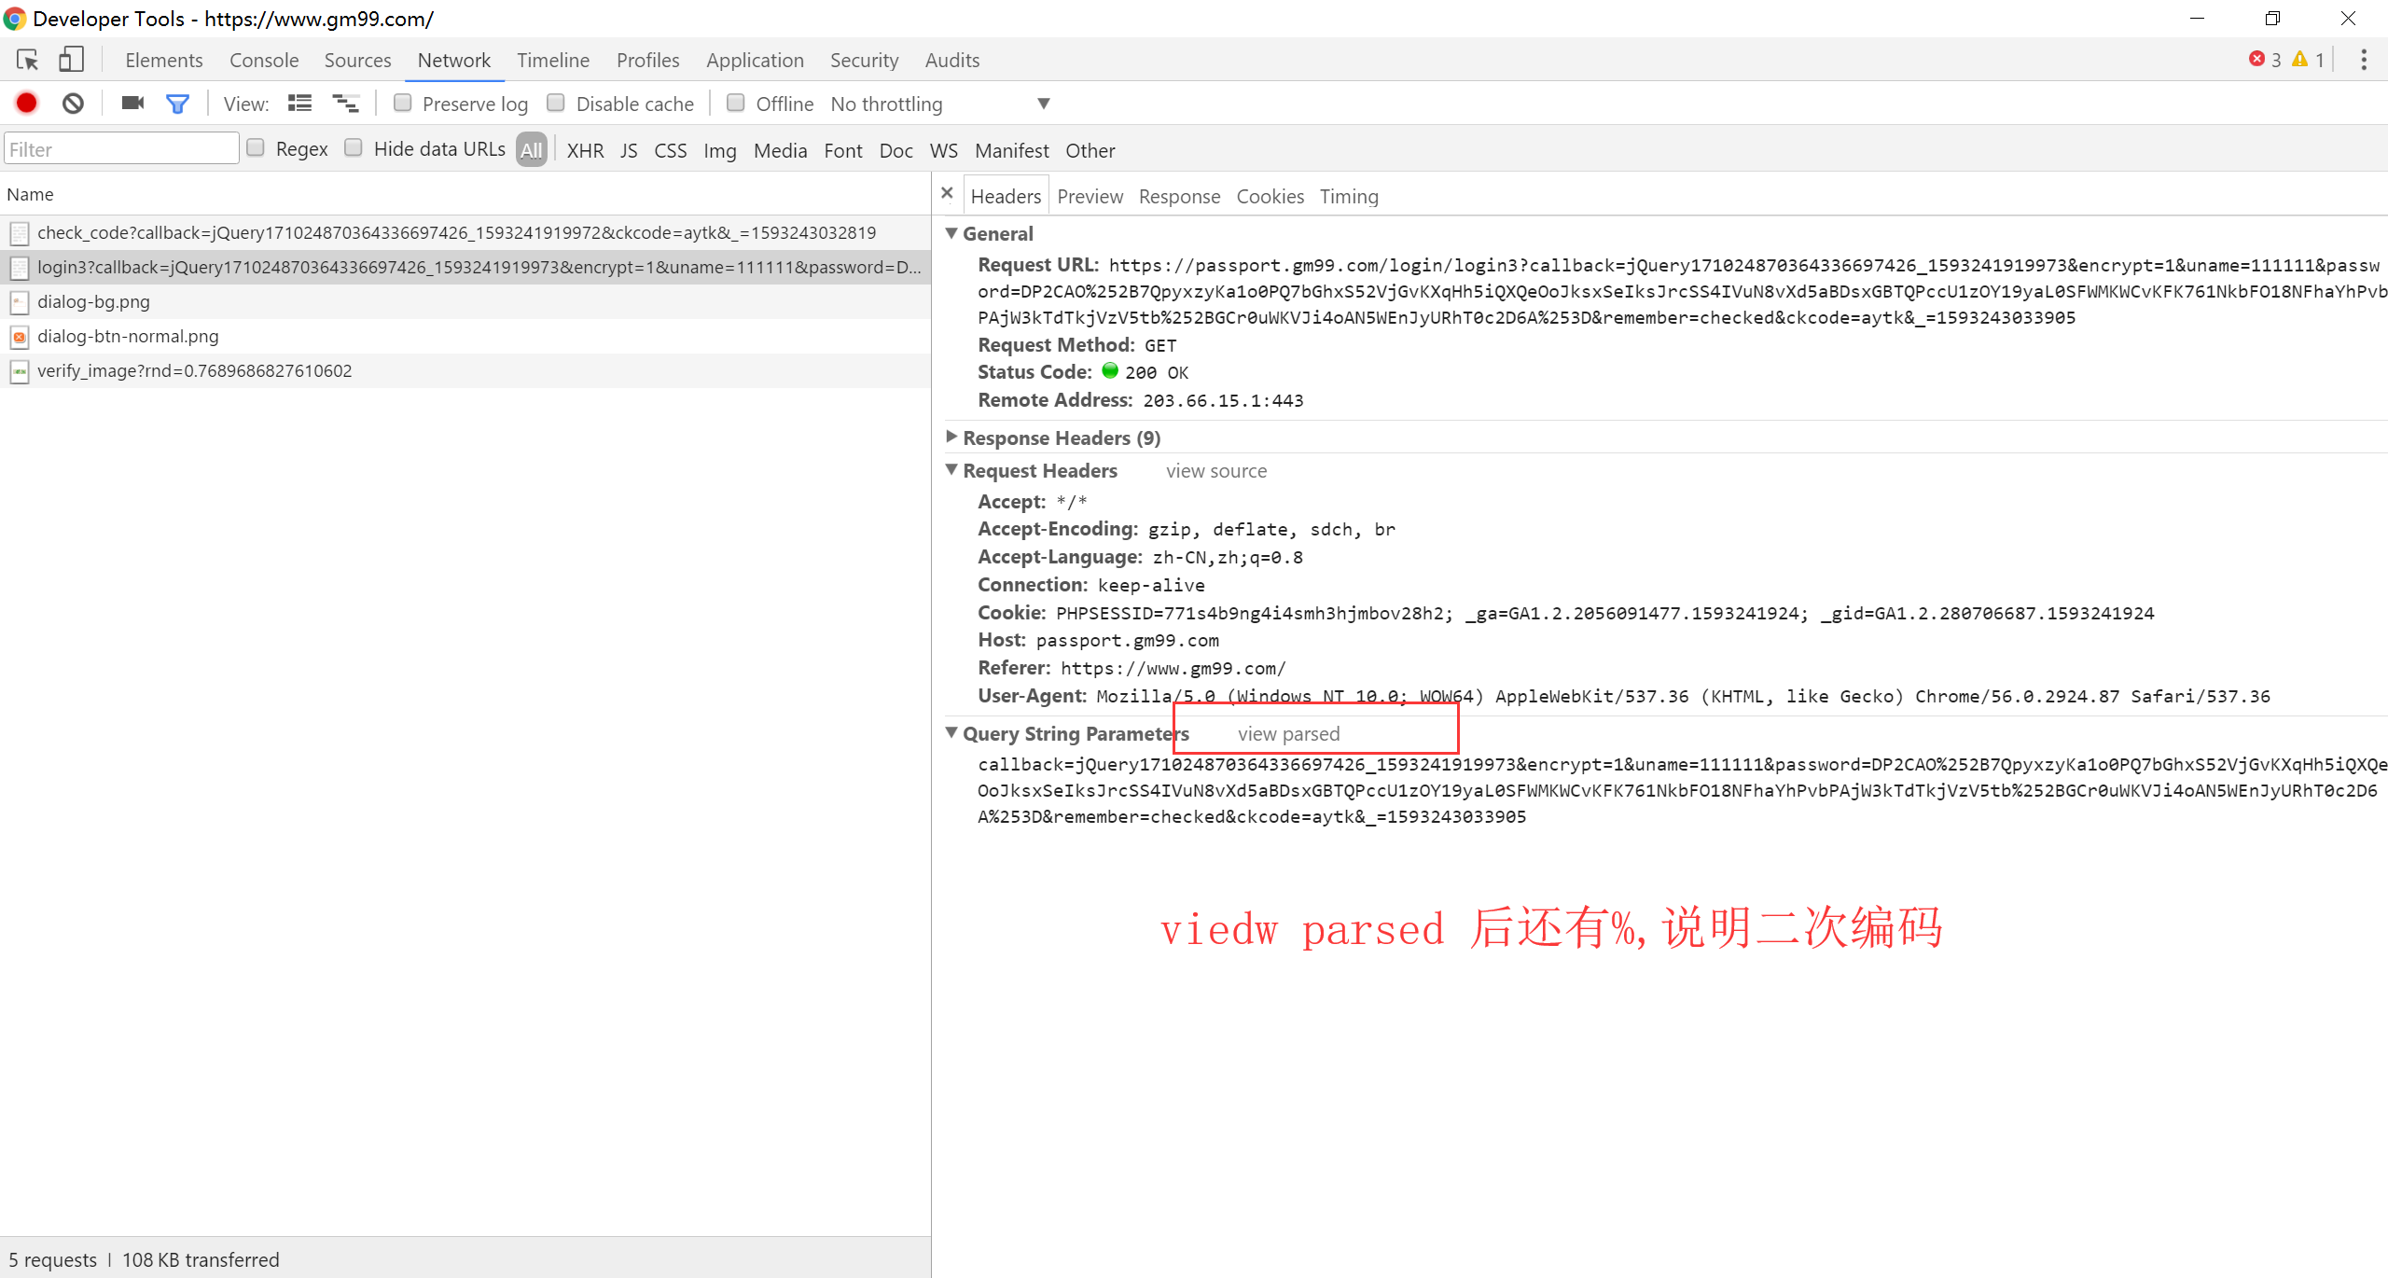The image size is (2388, 1278).
Task: Check the Disable cache option
Action: coord(556,103)
